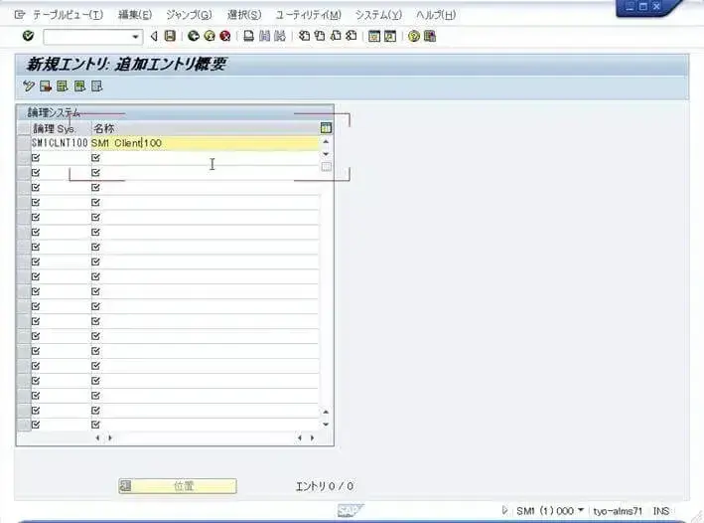Toggle the INS insert mode indicator
Screen dimensions: 704x523
tap(661, 511)
